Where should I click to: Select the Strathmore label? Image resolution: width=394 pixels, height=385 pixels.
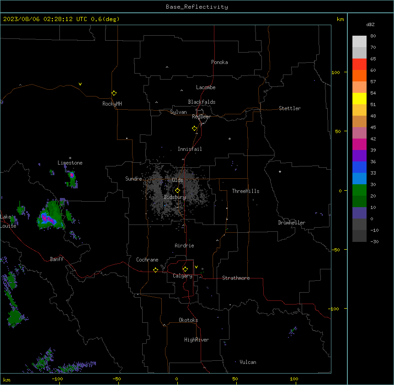[x=236, y=278]
